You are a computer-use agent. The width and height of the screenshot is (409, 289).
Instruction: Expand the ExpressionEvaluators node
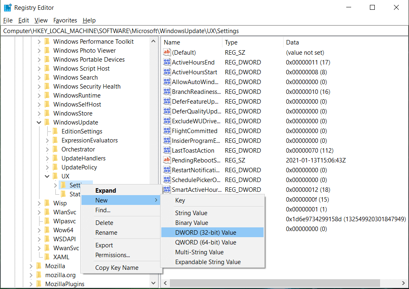tap(47, 140)
